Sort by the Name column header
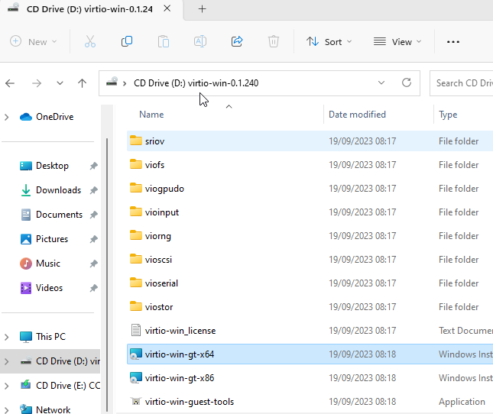Image resolution: width=493 pixels, height=414 pixels. (151, 115)
